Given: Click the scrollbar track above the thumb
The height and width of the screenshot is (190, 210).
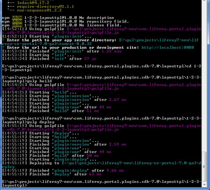Looking at the screenshot, I should tap(204, 76).
